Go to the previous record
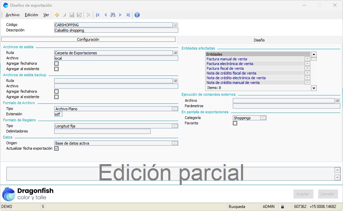343x211 pixels. (105, 15)
